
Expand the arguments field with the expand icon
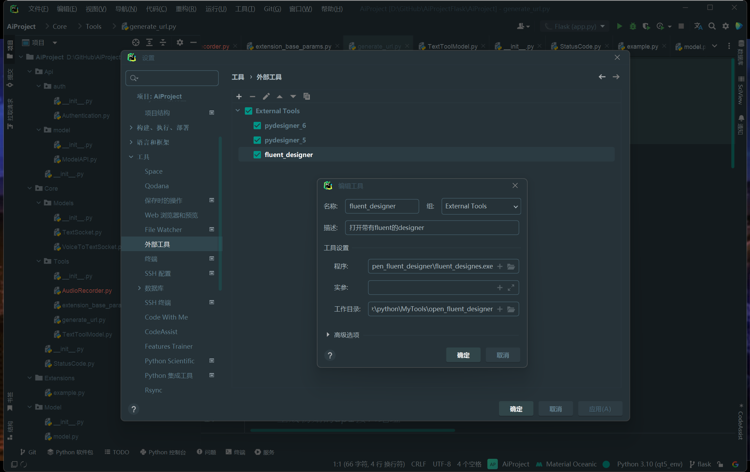[x=511, y=288]
